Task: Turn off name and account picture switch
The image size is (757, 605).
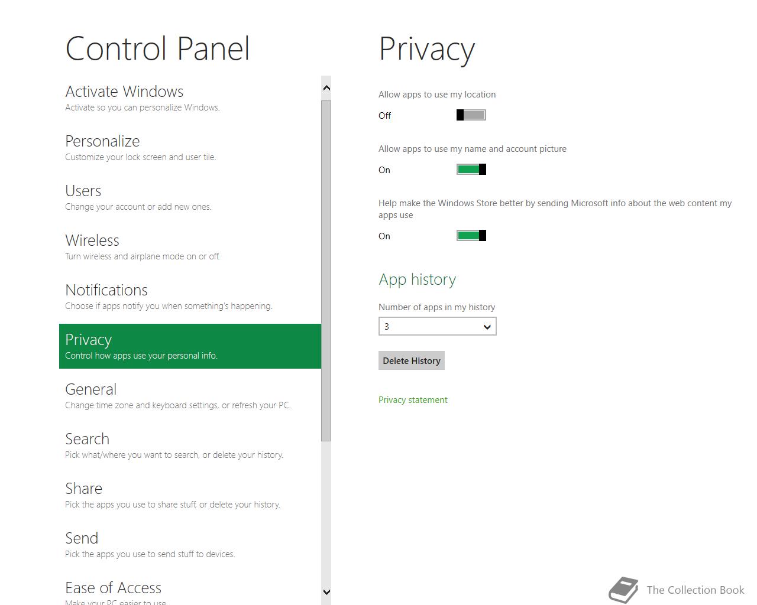Action: tap(471, 170)
